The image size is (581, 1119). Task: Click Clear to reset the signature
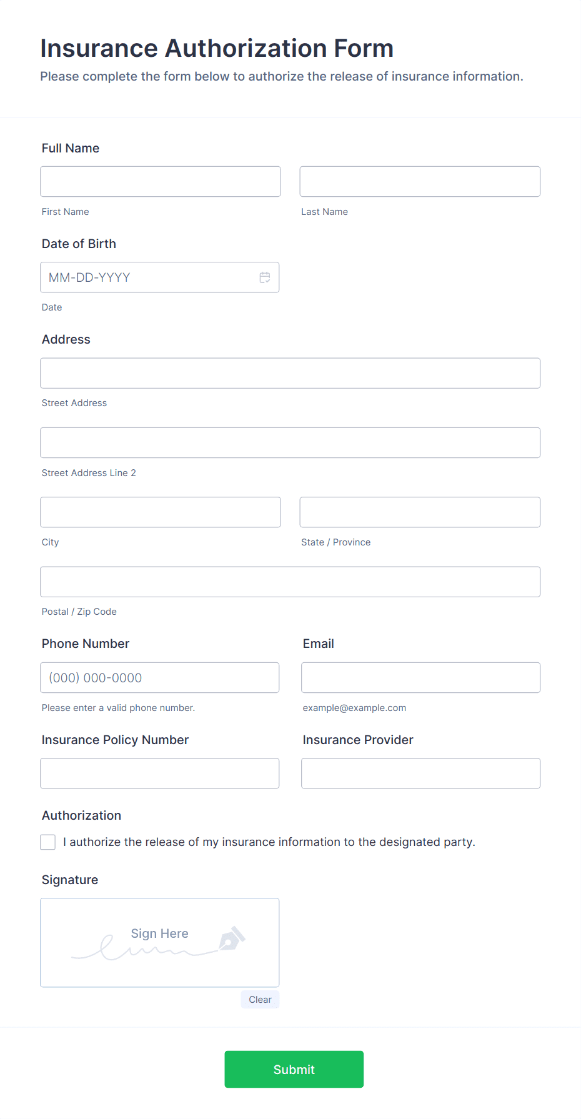tap(260, 999)
